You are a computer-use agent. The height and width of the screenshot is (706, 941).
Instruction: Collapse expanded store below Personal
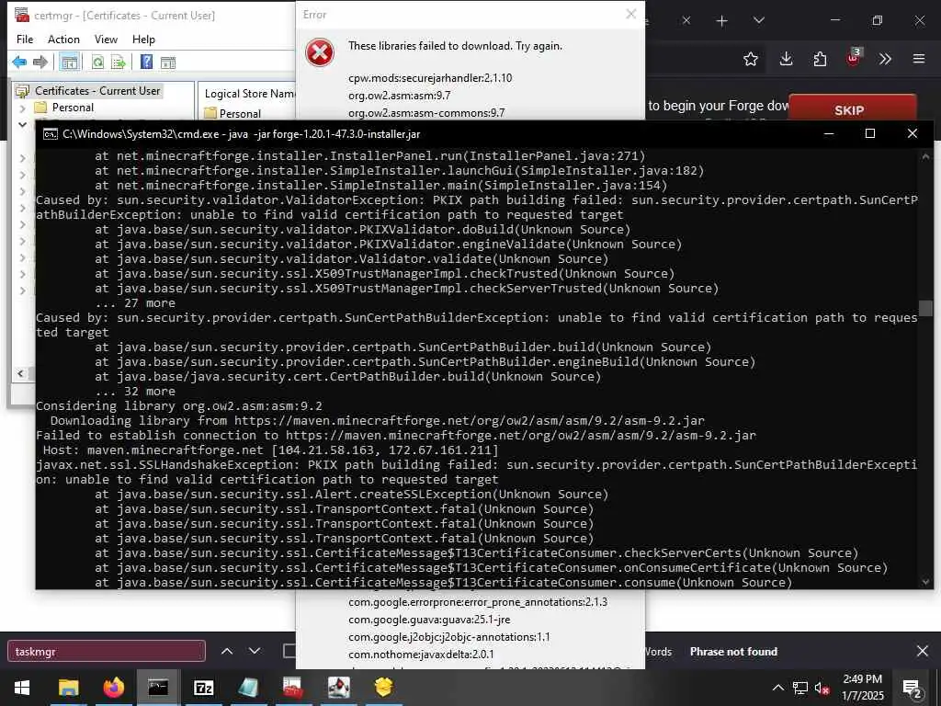tap(23, 124)
